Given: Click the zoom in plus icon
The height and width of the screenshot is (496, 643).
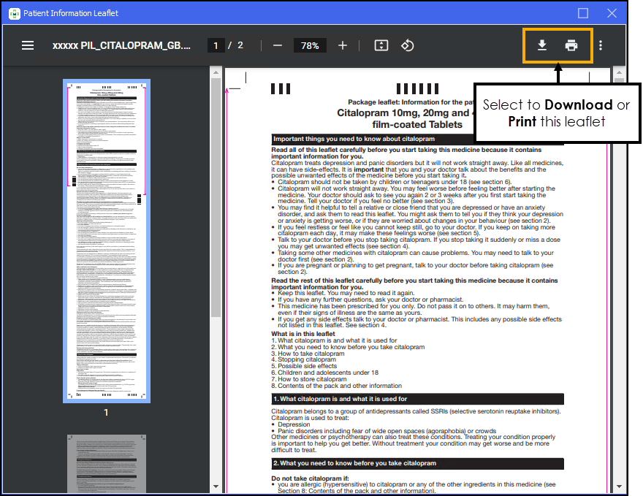Looking at the screenshot, I should point(343,45).
